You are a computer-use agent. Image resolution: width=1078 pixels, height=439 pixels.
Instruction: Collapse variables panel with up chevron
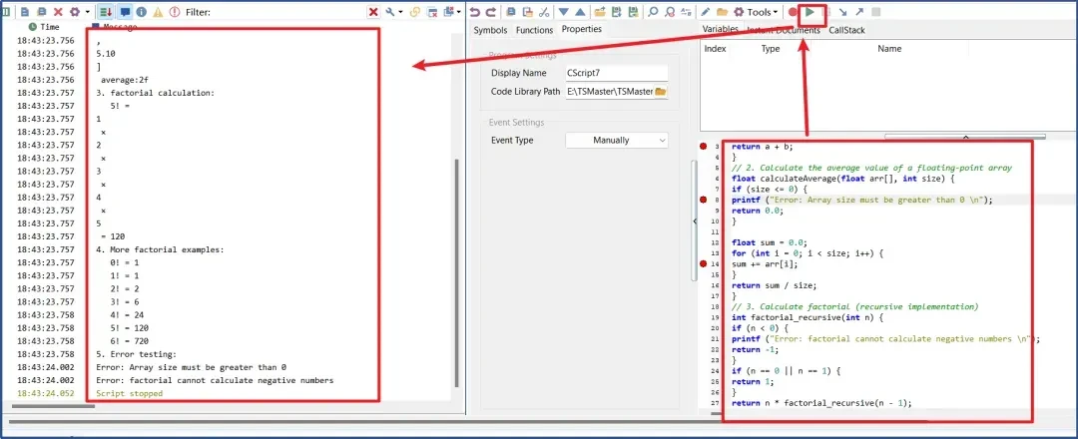pos(964,137)
